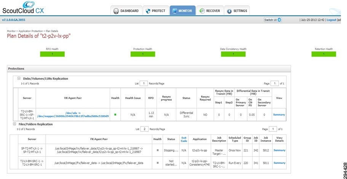
Task: Open the DASHBOARD tab
Action: pyautogui.click(x=126, y=11)
